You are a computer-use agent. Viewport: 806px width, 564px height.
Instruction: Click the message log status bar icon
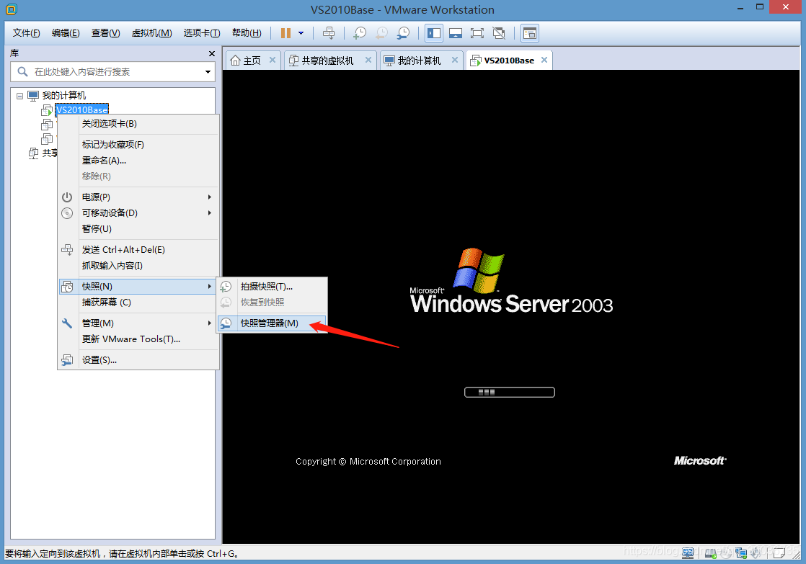[x=780, y=552]
